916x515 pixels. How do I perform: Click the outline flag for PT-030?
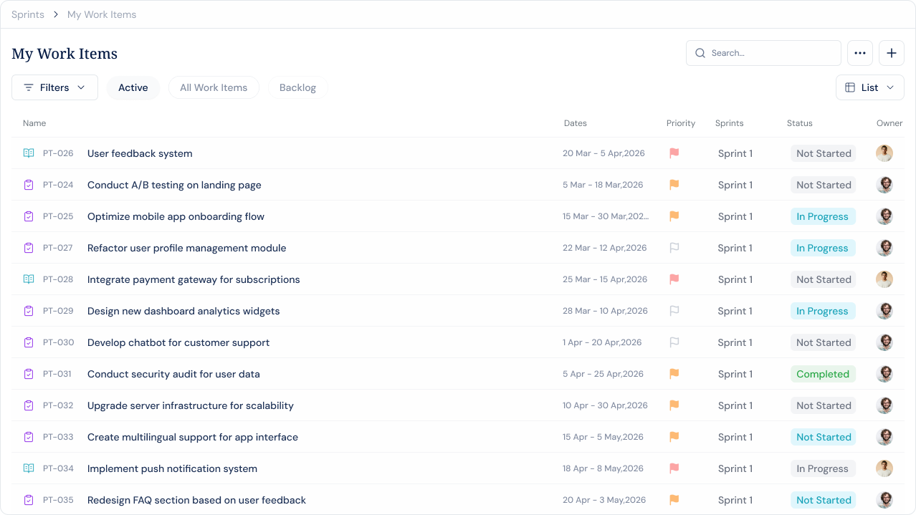[x=674, y=342]
